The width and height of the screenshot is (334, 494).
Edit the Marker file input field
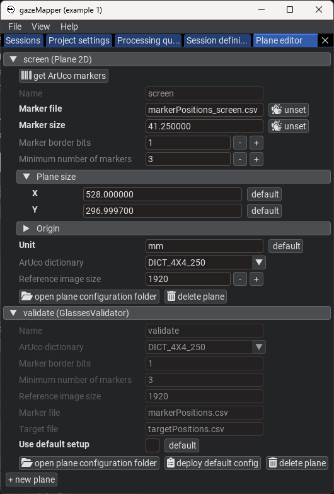[x=204, y=110]
